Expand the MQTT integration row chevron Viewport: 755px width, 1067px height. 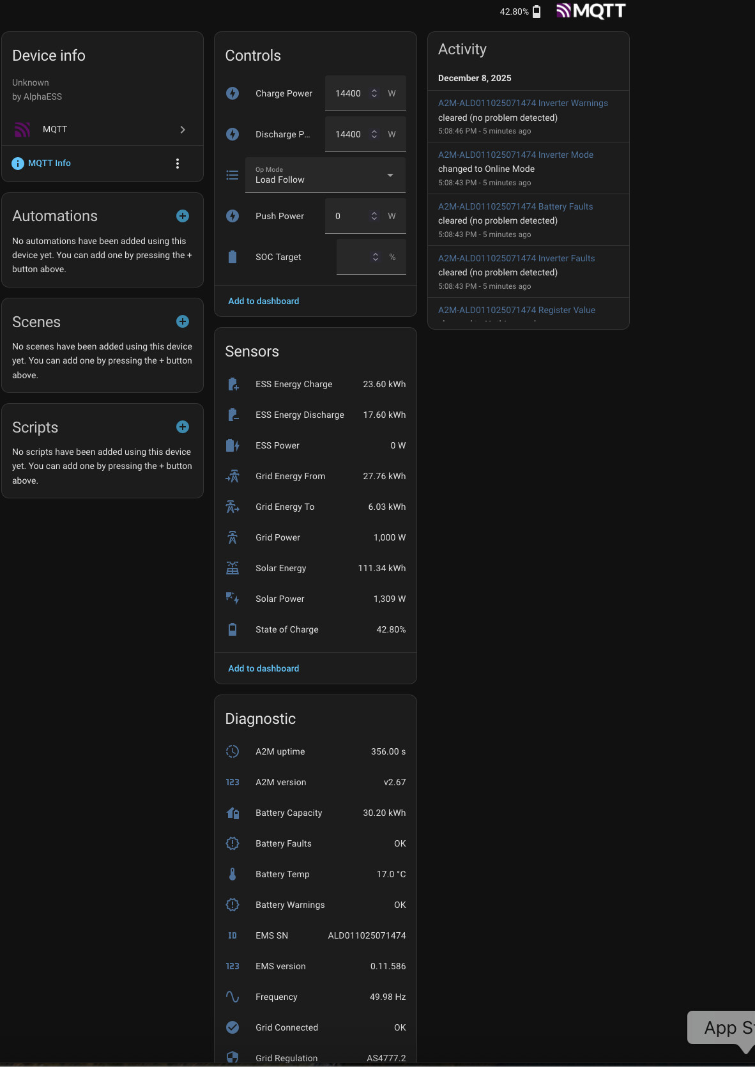(x=183, y=130)
